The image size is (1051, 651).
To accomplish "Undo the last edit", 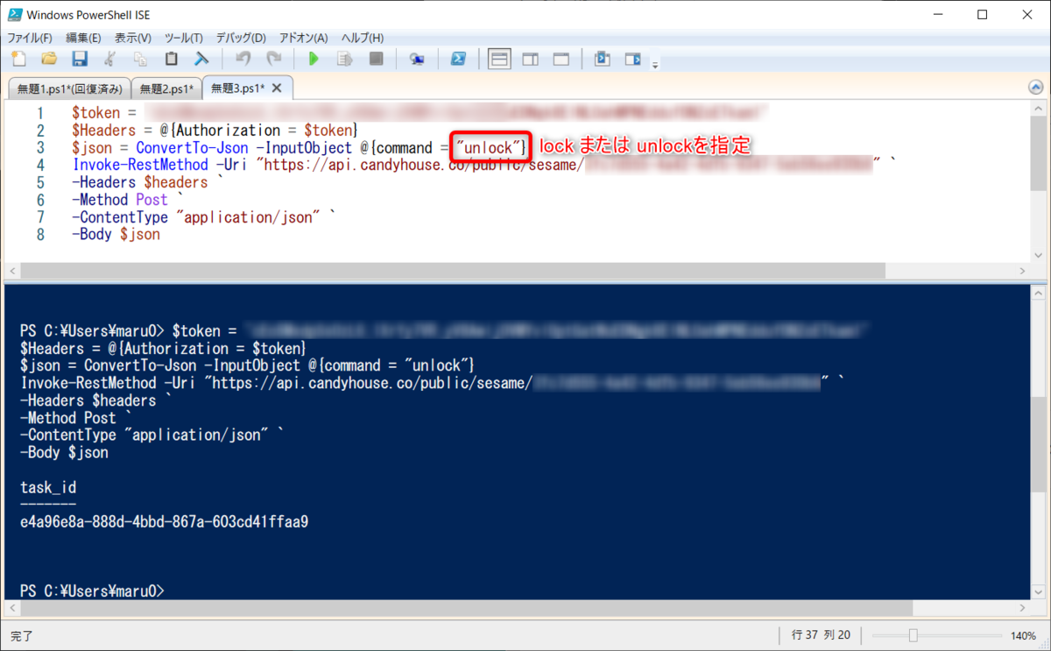I will click(243, 59).
